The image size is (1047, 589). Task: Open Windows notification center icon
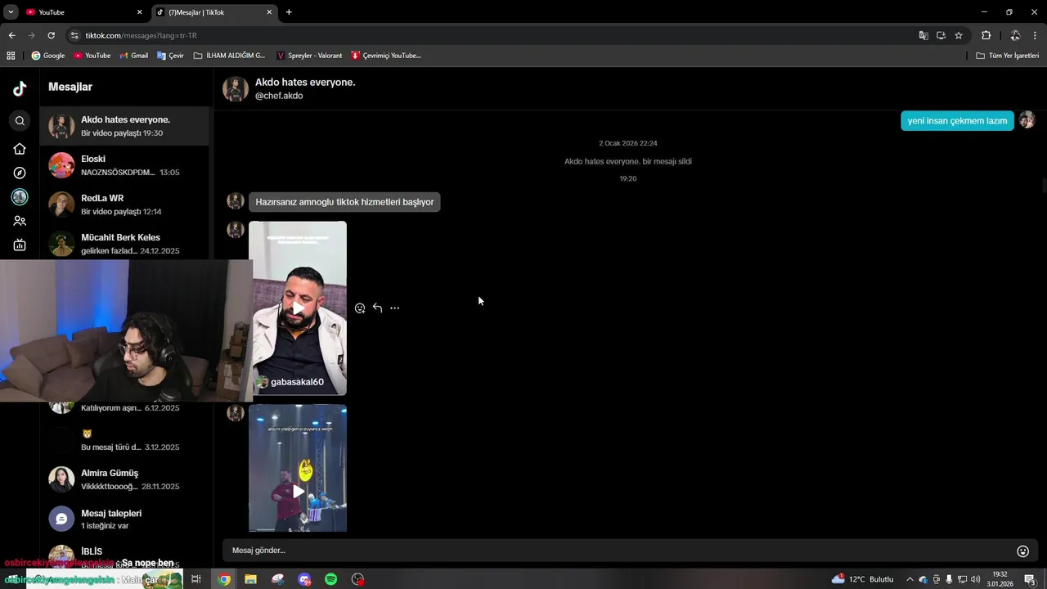(x=1031, y=579)
